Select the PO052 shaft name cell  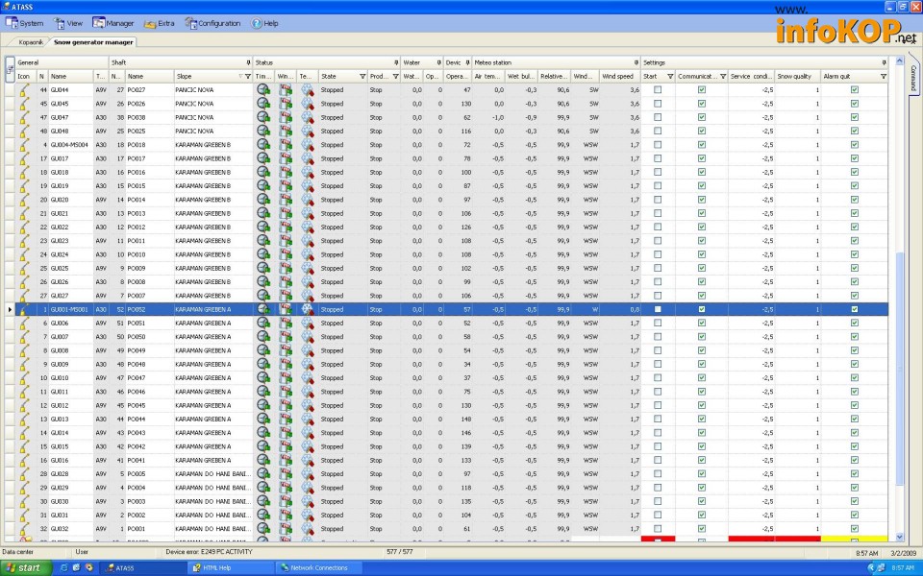point(150,309)
